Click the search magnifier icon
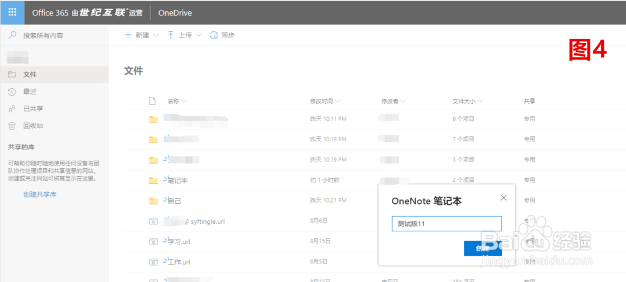 (x=13, y=35)
